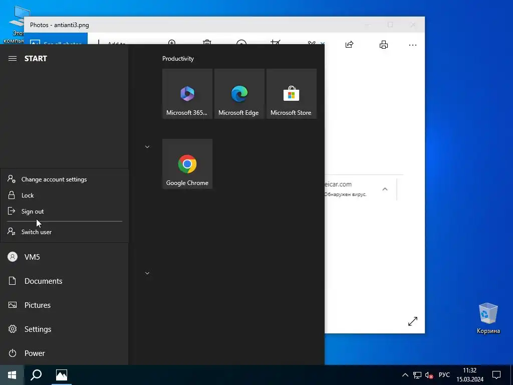Click the Productivity group header
513x385 pixels.
click(x=178, y=59)
